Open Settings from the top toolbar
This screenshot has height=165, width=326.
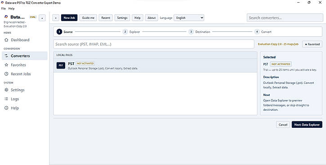point(122,18)
